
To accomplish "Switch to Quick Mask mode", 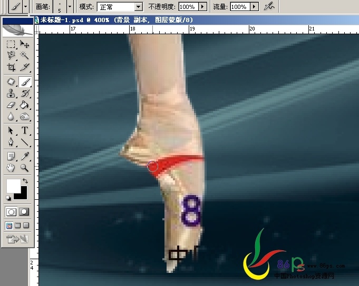I will (24, 212).
